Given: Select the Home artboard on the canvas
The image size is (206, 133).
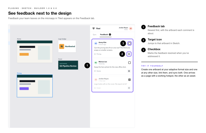Looking at the screenshot, I should 35,52.
